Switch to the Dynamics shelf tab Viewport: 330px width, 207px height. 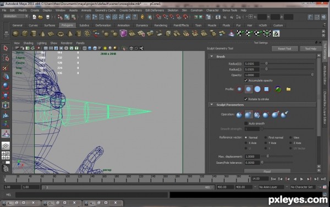point(142,25)
